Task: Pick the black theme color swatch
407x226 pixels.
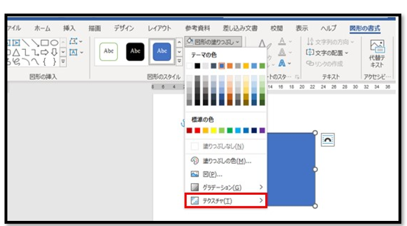Action: (197, 66)
